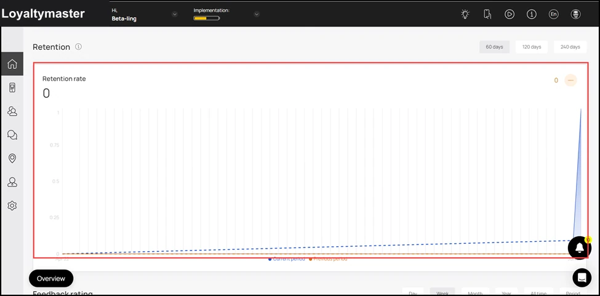Open the user avatar profile
Viewport: 600px width, 296px height.
575,14
